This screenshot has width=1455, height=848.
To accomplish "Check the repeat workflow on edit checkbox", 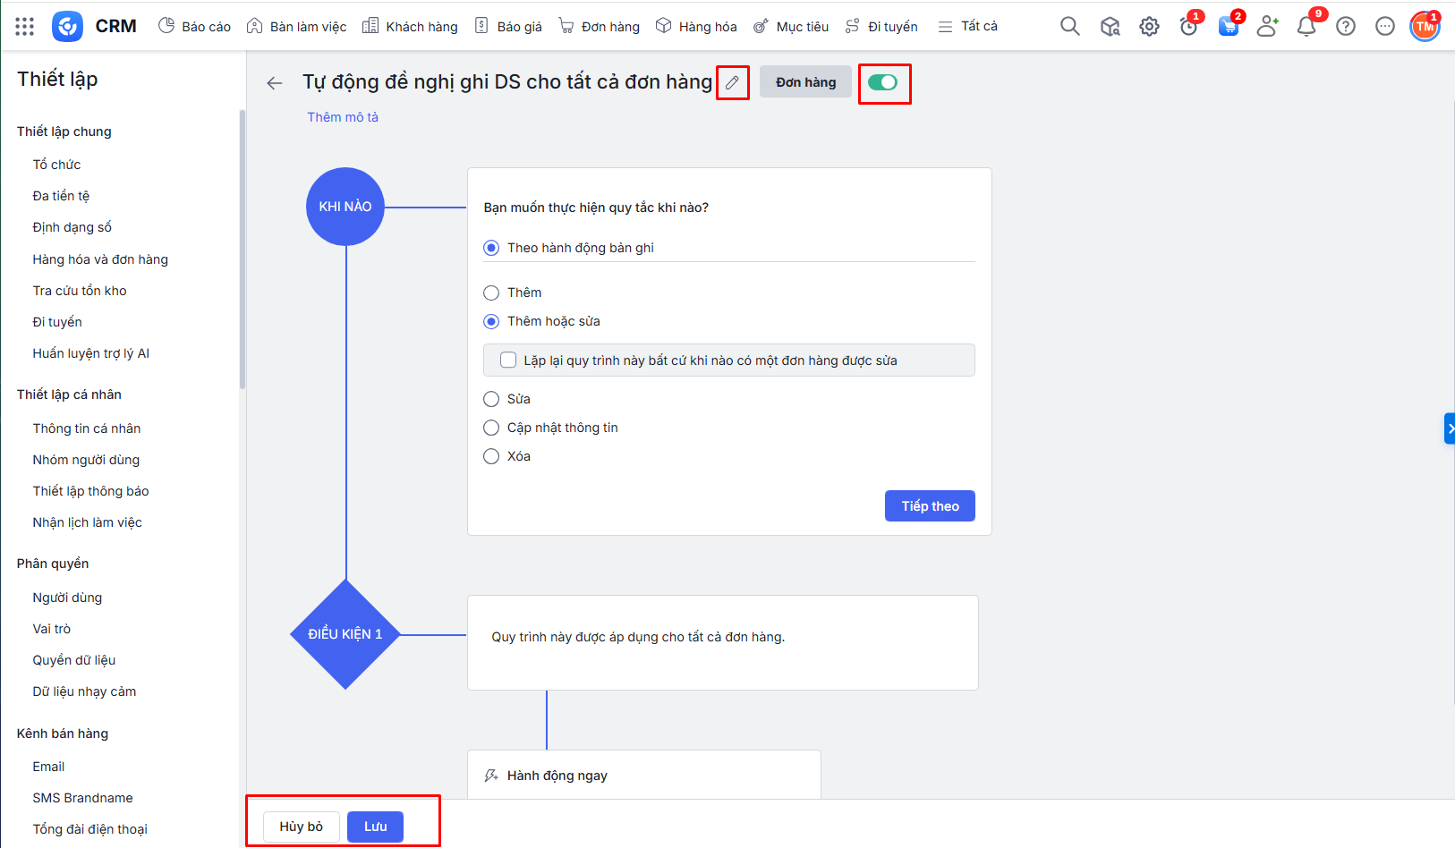I will 508,360.
